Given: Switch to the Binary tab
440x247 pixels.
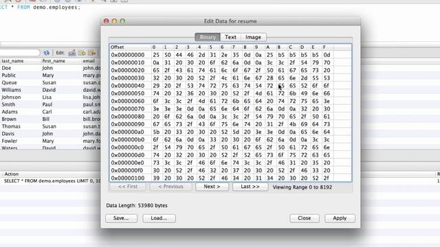Looking at the screenshot, I should coord(208,37).
